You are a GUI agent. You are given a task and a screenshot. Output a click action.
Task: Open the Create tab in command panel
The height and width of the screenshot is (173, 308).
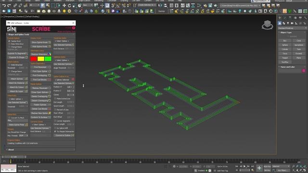pos(280,18)
